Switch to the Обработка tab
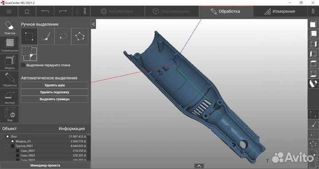 (226, 12)
